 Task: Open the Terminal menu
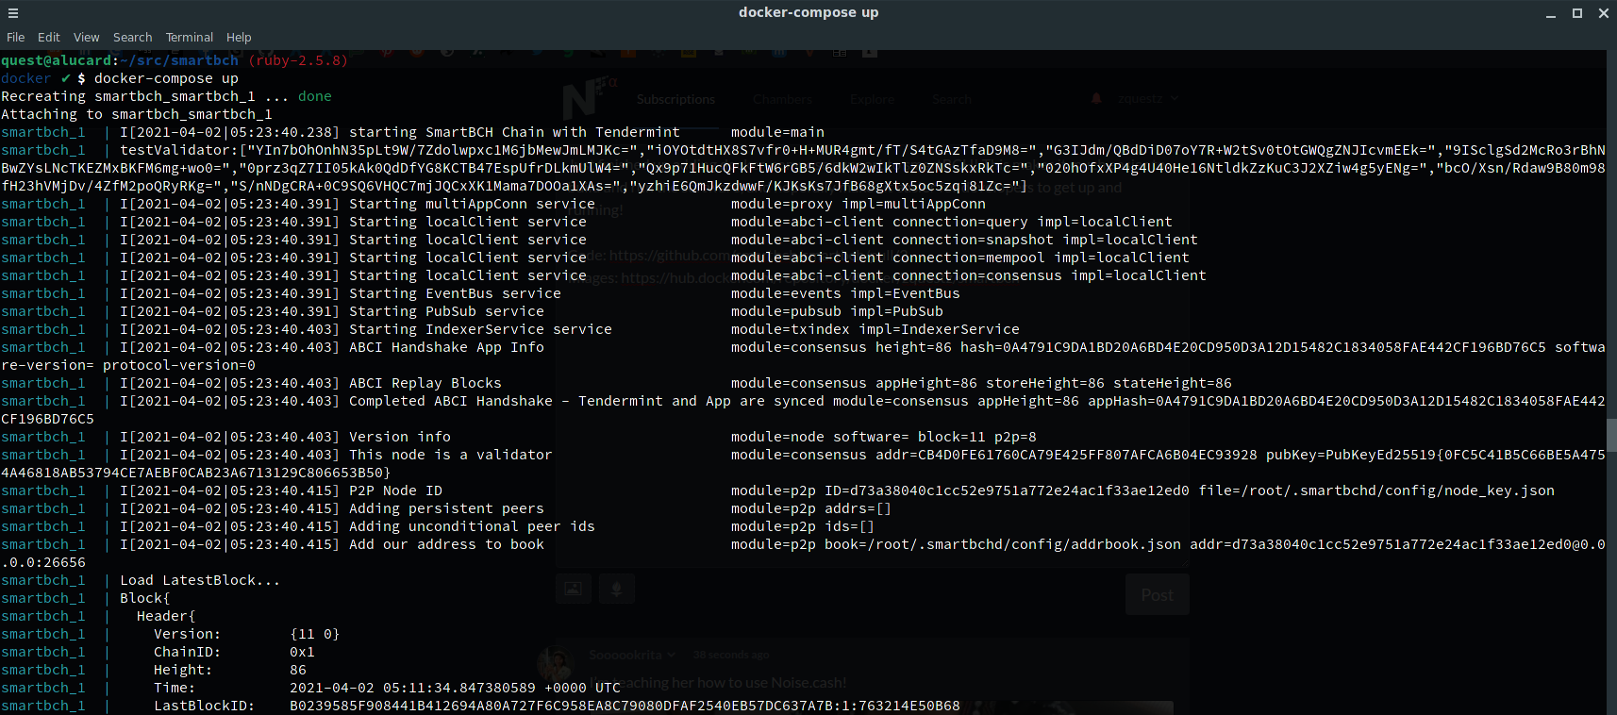(x=190, y=38)
